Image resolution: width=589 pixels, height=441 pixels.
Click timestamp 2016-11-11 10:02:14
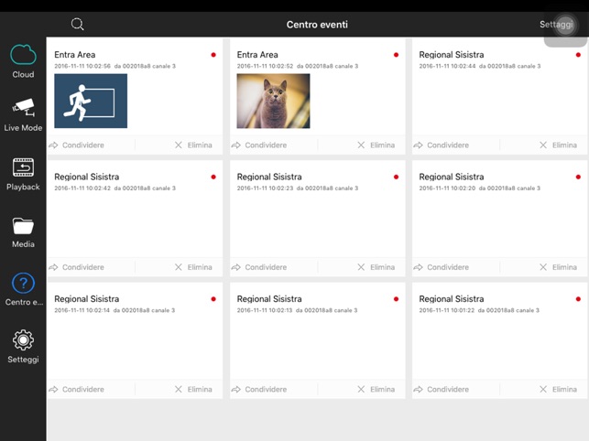coord(82,310)
